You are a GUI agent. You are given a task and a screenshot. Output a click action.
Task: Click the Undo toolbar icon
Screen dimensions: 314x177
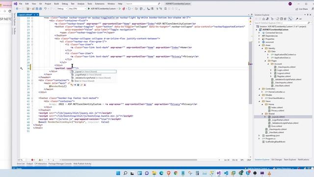[x=46, y=9]
